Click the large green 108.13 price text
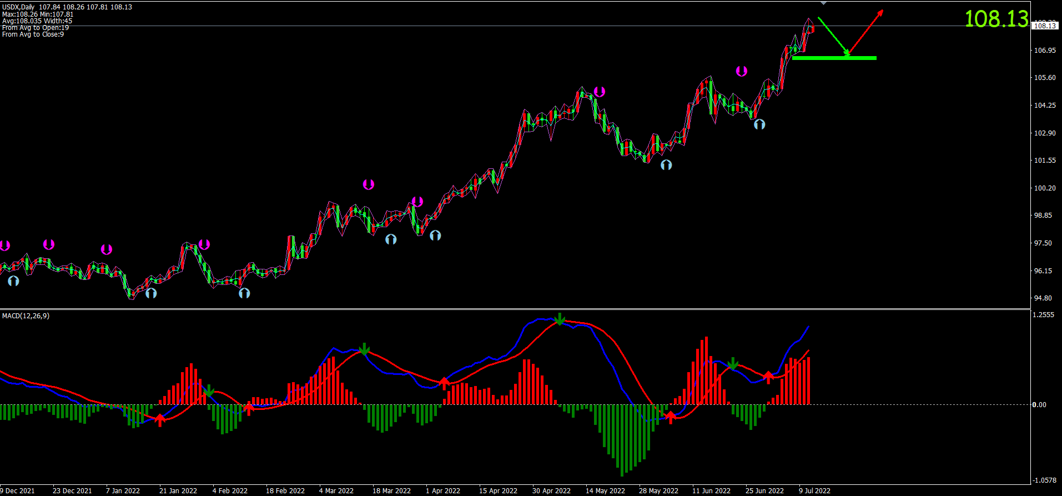 (x=996, y=19)
